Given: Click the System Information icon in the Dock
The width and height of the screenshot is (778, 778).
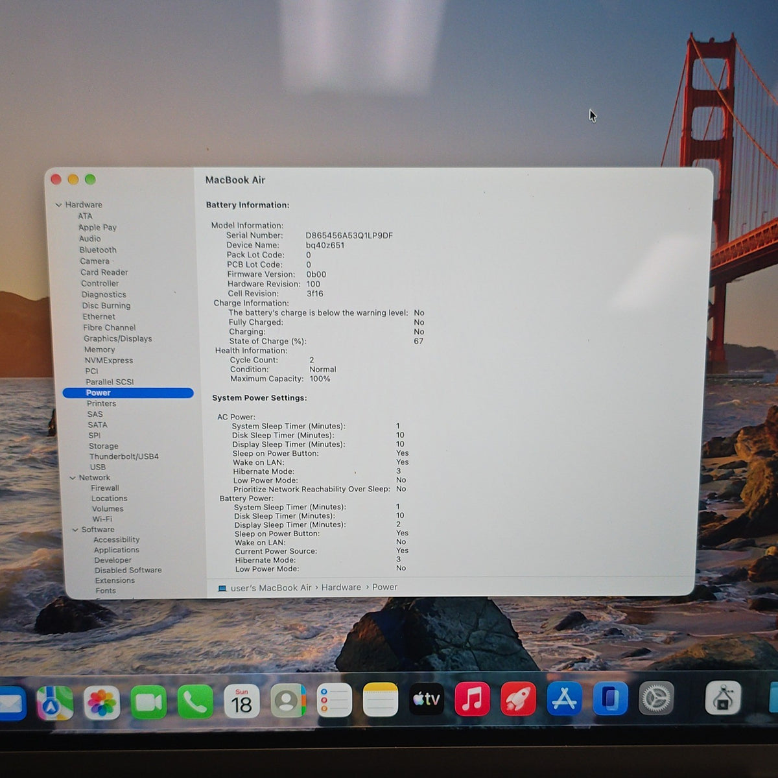Looking at the screenshot, I should pyautogui.click(x=722, y=698).
